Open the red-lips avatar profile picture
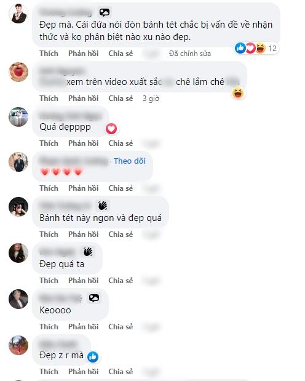Screen dimensions: 305x381 (x=18, y=72)
